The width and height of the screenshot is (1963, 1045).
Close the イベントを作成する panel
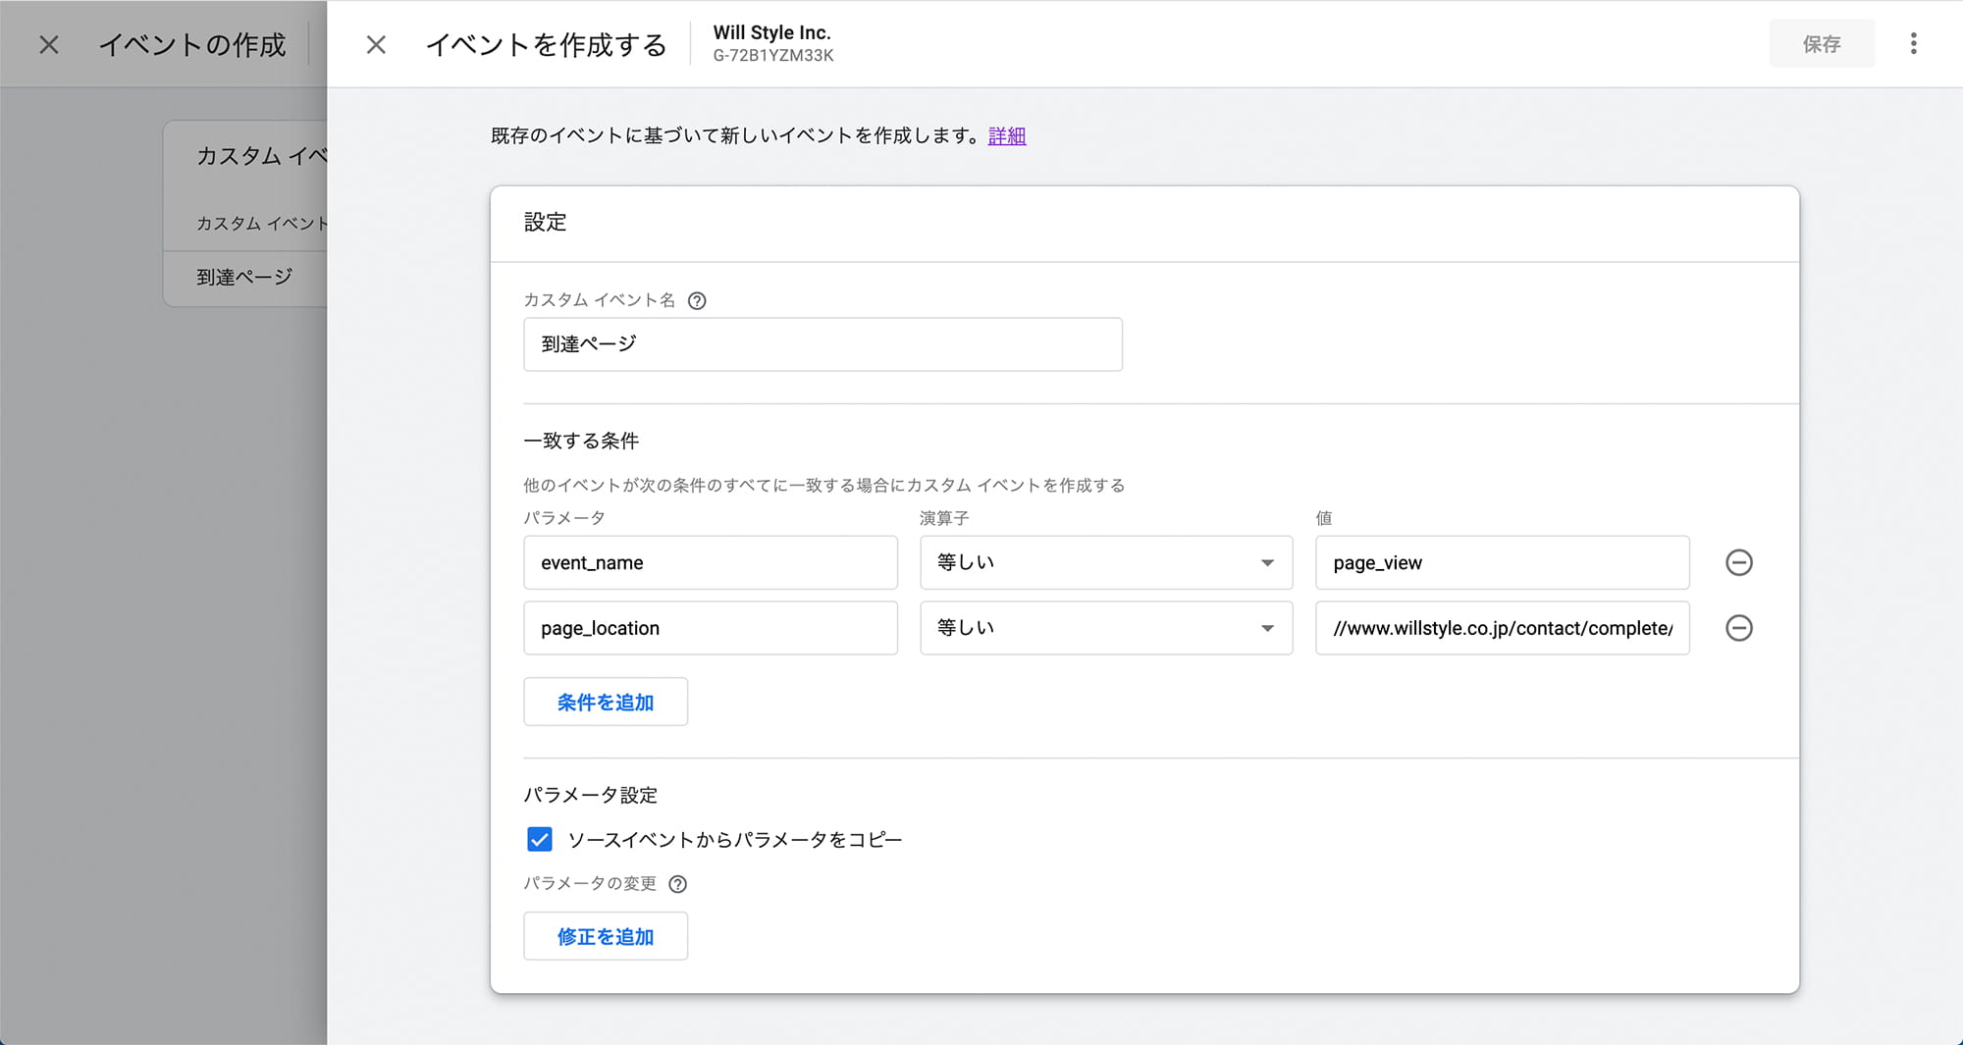[x=376, y=45]
